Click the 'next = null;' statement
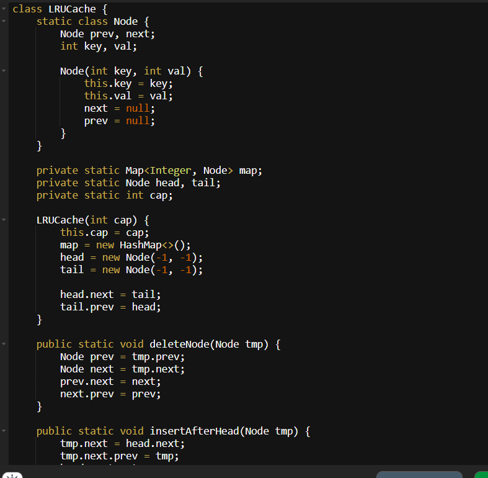This screenshot has height=478, width=488. 119,109
